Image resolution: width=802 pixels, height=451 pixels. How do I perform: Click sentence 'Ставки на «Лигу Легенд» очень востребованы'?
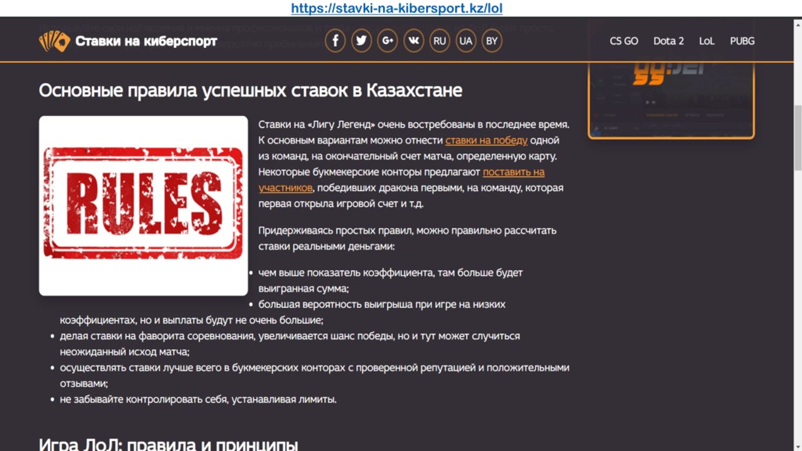[414, 125]
